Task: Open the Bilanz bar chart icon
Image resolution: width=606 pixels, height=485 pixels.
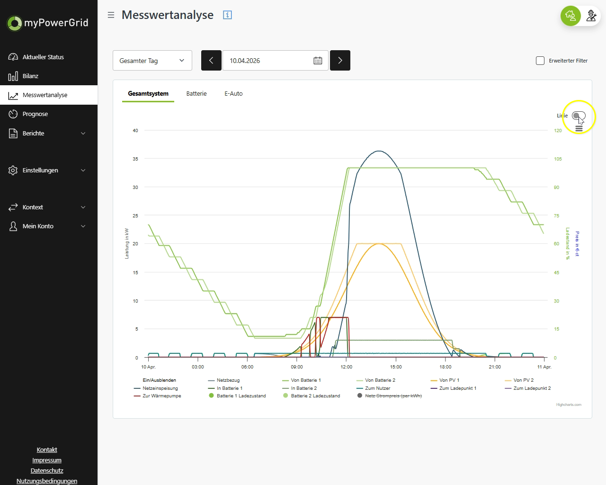Action: click(13, 76)
